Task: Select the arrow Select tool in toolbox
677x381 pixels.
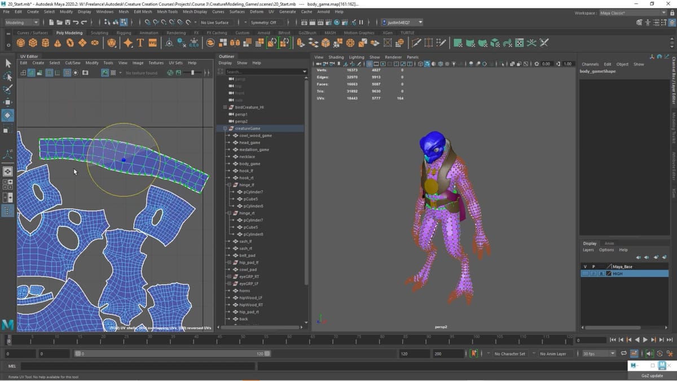Action: 8,63
